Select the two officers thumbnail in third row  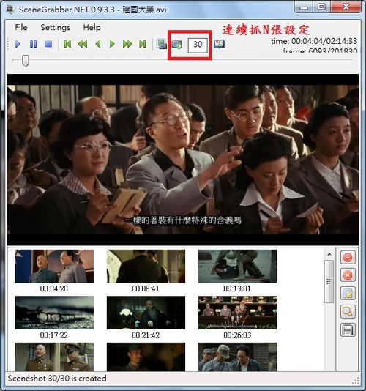(54, 357)
